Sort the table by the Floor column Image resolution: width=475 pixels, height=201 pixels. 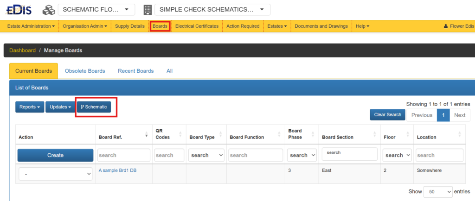click(x=407, y=134)
